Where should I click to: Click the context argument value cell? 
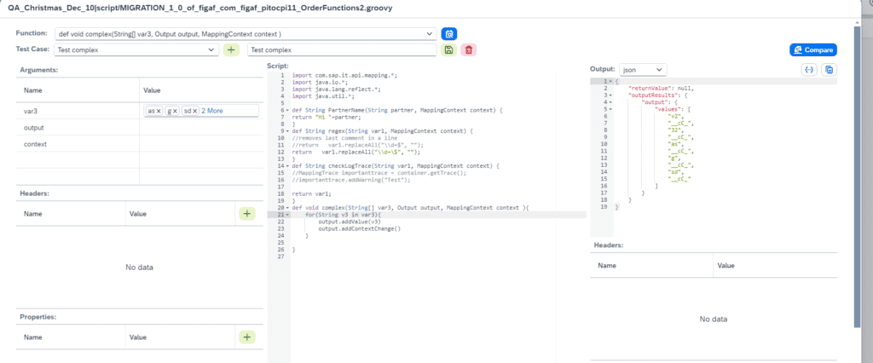201,144
